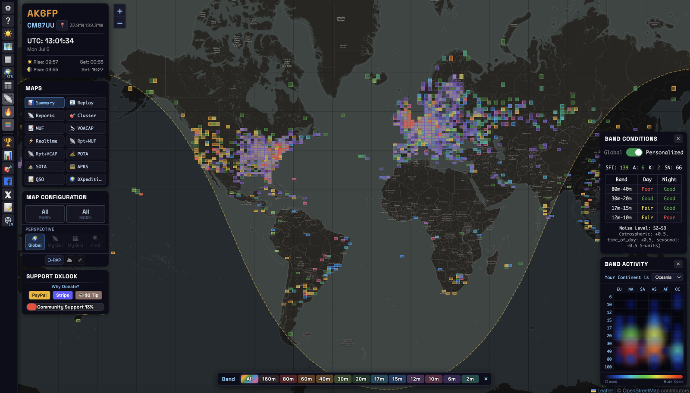The image size is (690, 393).
Task: Click the AK6FP callsign header
Action: point(42,13)
